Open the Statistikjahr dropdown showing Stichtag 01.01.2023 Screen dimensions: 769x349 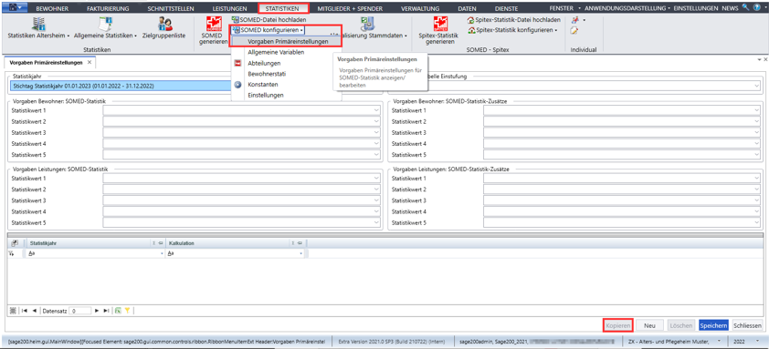click(x=121, y=87)
